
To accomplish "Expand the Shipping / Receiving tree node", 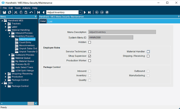I will pyautogui.click(x=6, y=74).
